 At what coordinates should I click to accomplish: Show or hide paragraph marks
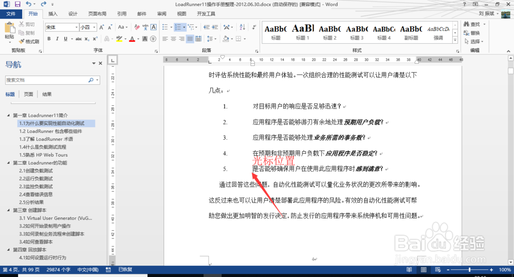pos(254,27)
